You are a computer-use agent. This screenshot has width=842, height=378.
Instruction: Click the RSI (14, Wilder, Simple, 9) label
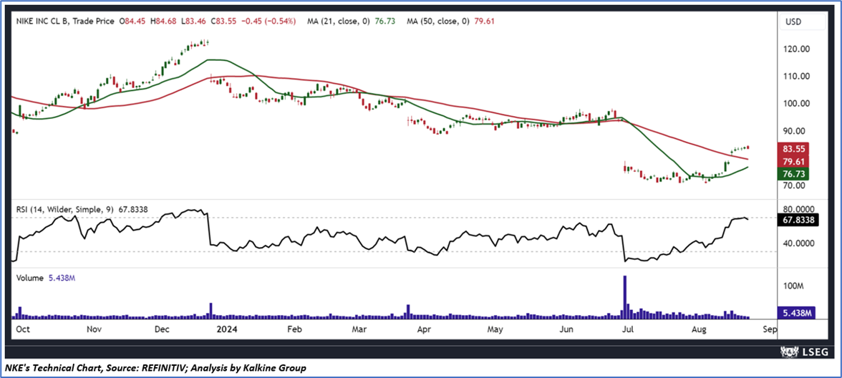pyautogui.click(x=64, y=210)
